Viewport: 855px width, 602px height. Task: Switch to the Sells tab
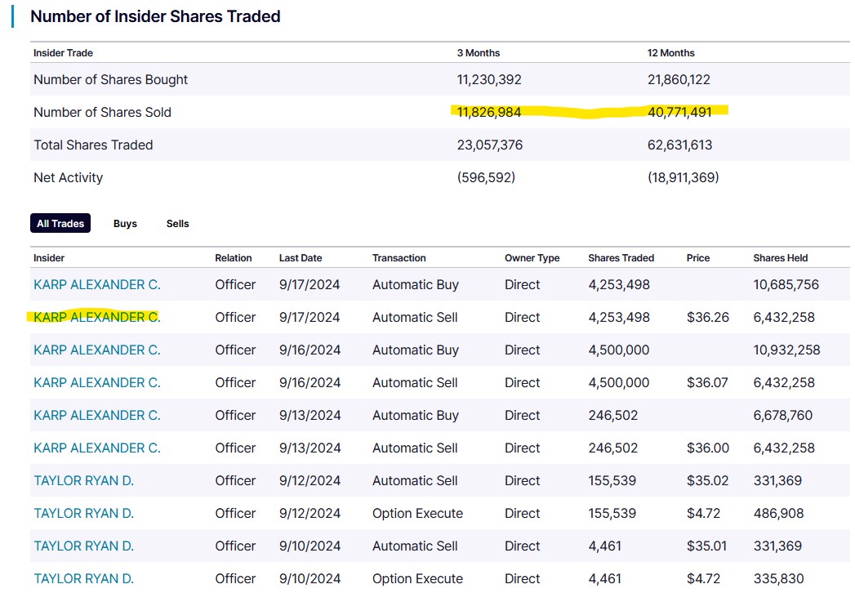[177, 224]
